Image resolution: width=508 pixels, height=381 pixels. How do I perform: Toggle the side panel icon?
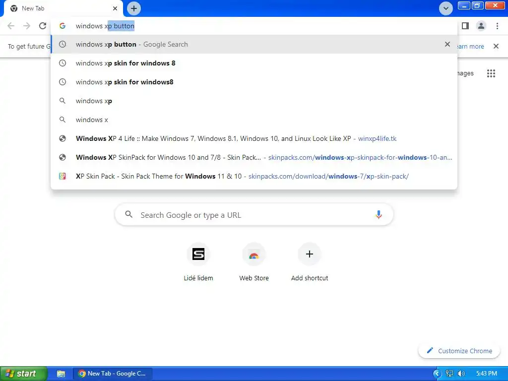tap(465, 26)
